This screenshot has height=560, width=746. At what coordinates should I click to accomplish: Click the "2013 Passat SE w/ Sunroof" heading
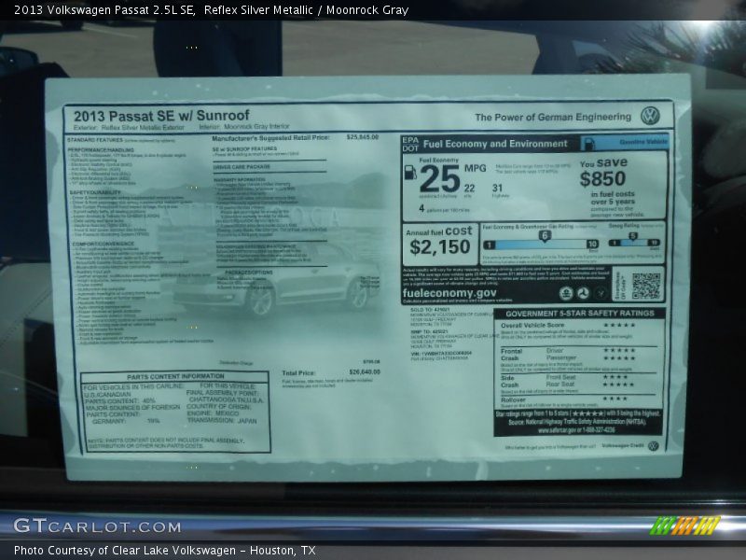click(161, 116)
